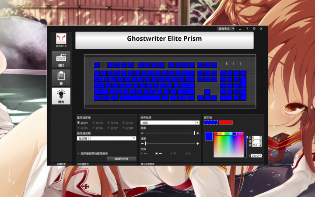Open the 繁體中文 language dropdown
This screenshot has height=197, width=315.
[x=226, y=29]
